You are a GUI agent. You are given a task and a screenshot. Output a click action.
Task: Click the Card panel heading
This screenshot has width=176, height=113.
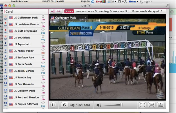[9, 11]
